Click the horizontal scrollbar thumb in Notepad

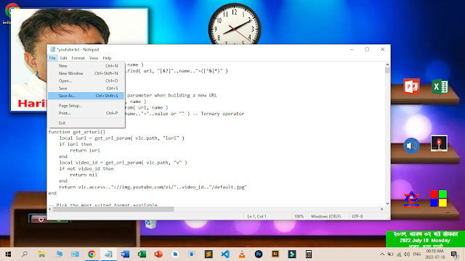(x=113, y=210)
